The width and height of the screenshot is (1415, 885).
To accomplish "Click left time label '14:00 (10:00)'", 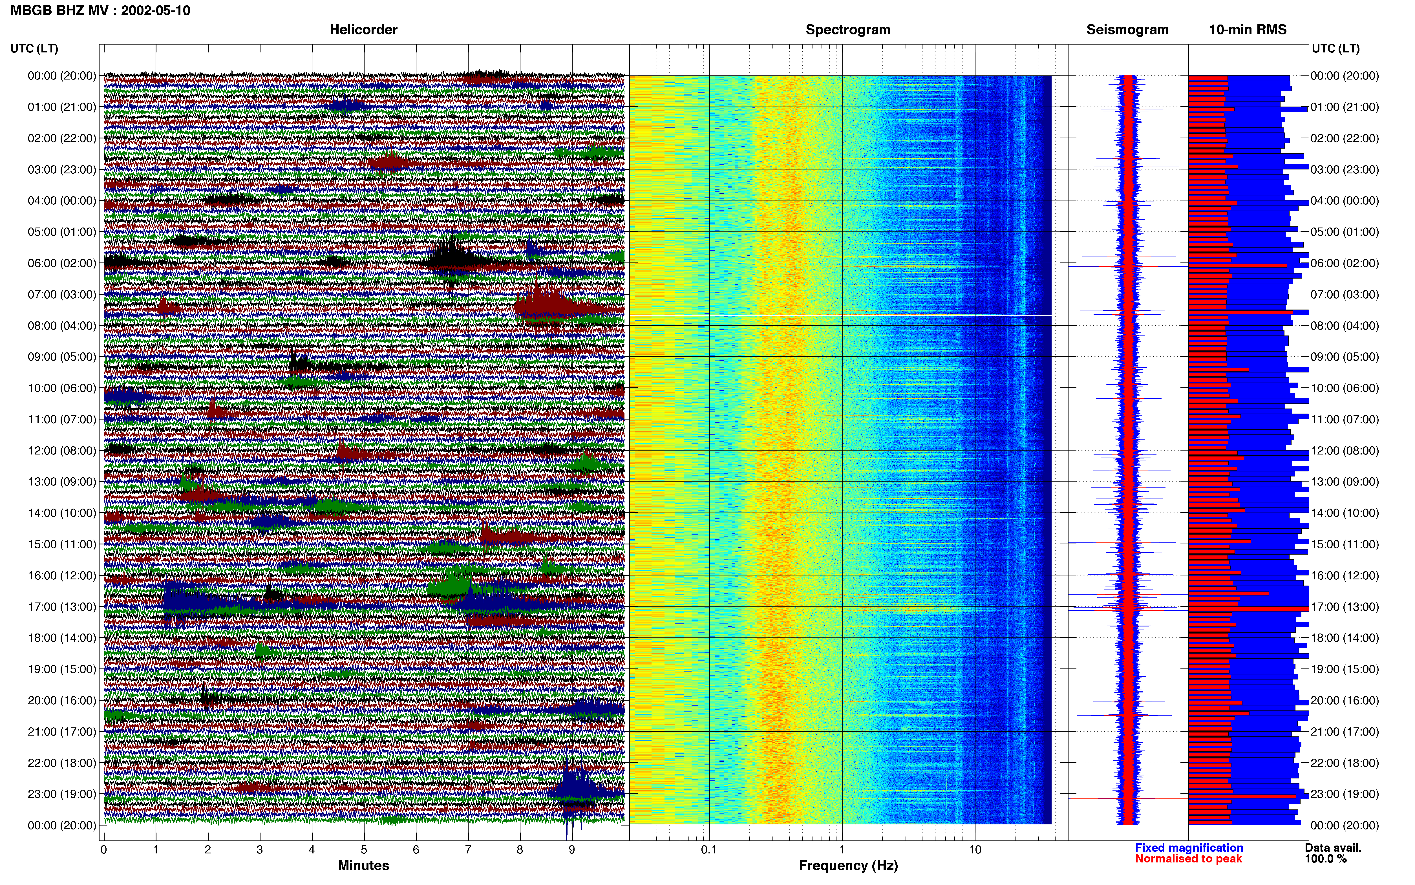I will pos(62,513).
